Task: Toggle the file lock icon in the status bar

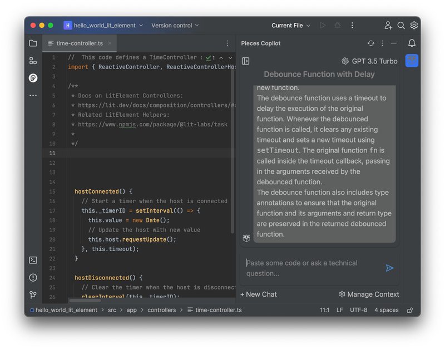Action: [x=409, y=310]
